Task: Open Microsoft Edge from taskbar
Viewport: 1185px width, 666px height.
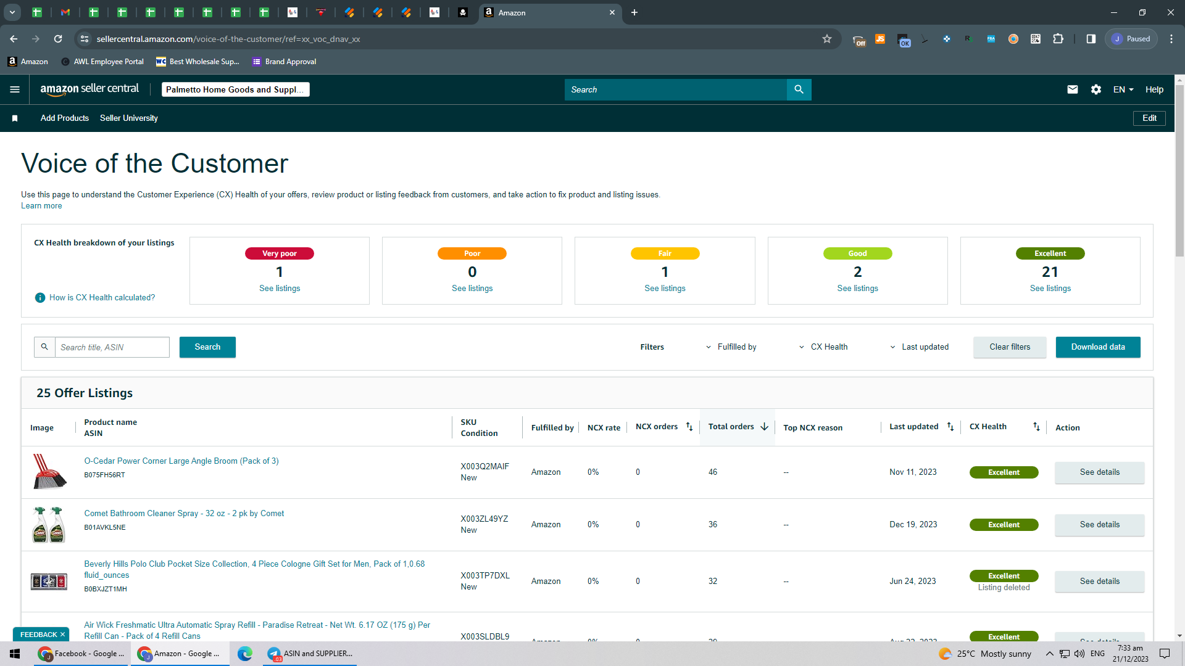Action: point(245,654)
